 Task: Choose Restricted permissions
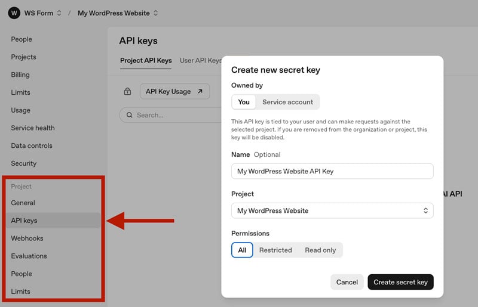click(x=275, y=250)
